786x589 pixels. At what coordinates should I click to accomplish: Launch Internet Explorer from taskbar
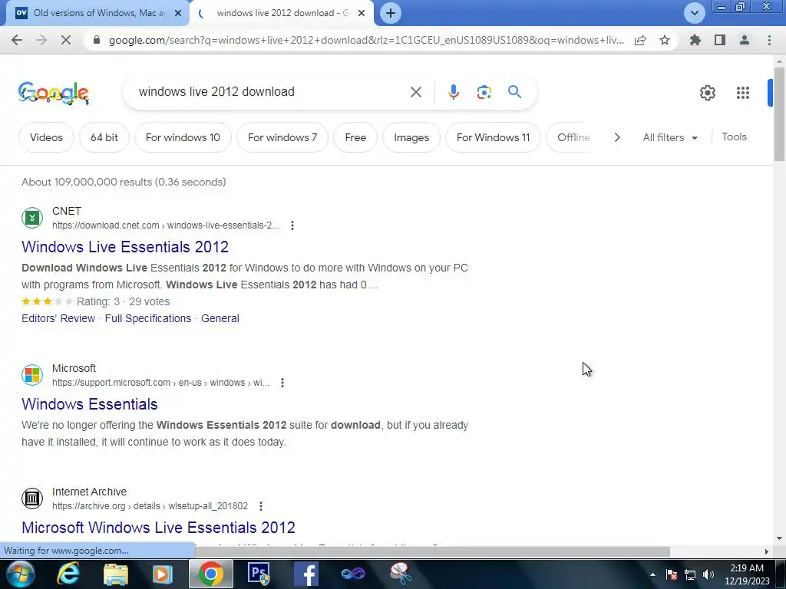[68, 574]
